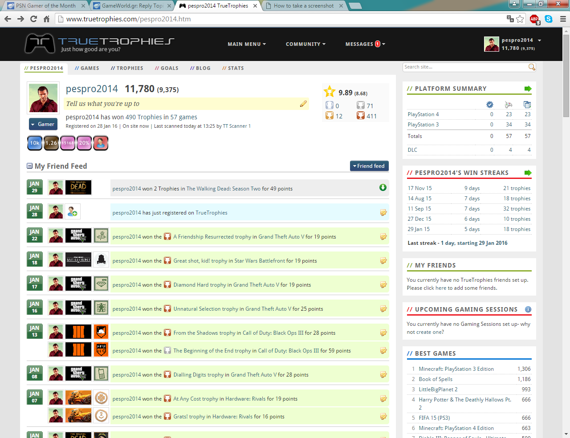
Task: Click the info icon in Upcoming Gaming Sessions
Action: (528, 309)
